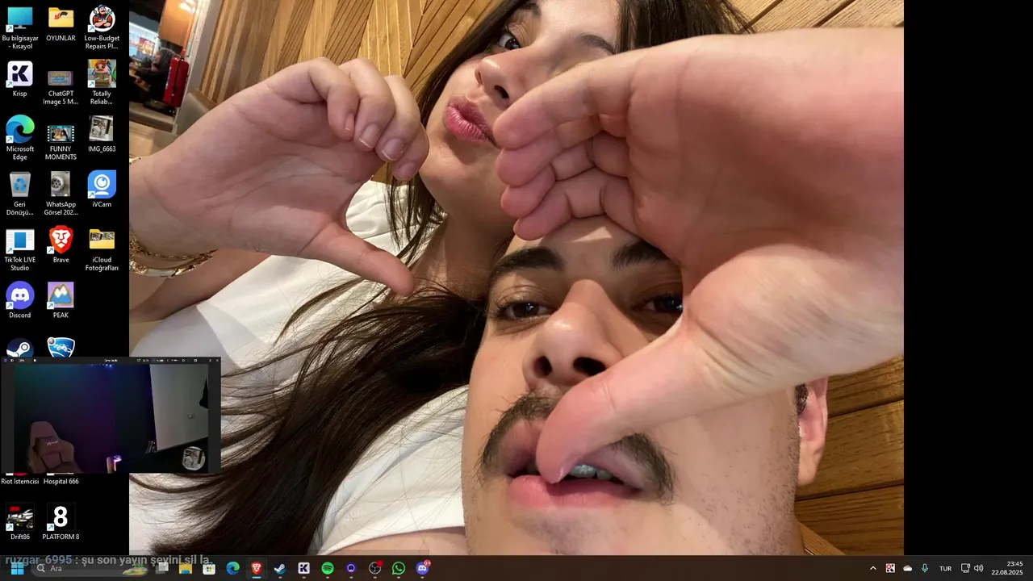Launch Totally Reliable desktop shortcut
The width and height of the screenshot is (1033, 581).
102,83
